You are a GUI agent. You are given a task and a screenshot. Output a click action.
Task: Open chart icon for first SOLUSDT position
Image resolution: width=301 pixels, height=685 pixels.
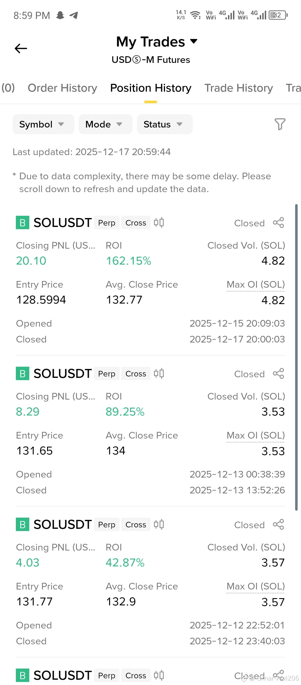pos(159,223)
